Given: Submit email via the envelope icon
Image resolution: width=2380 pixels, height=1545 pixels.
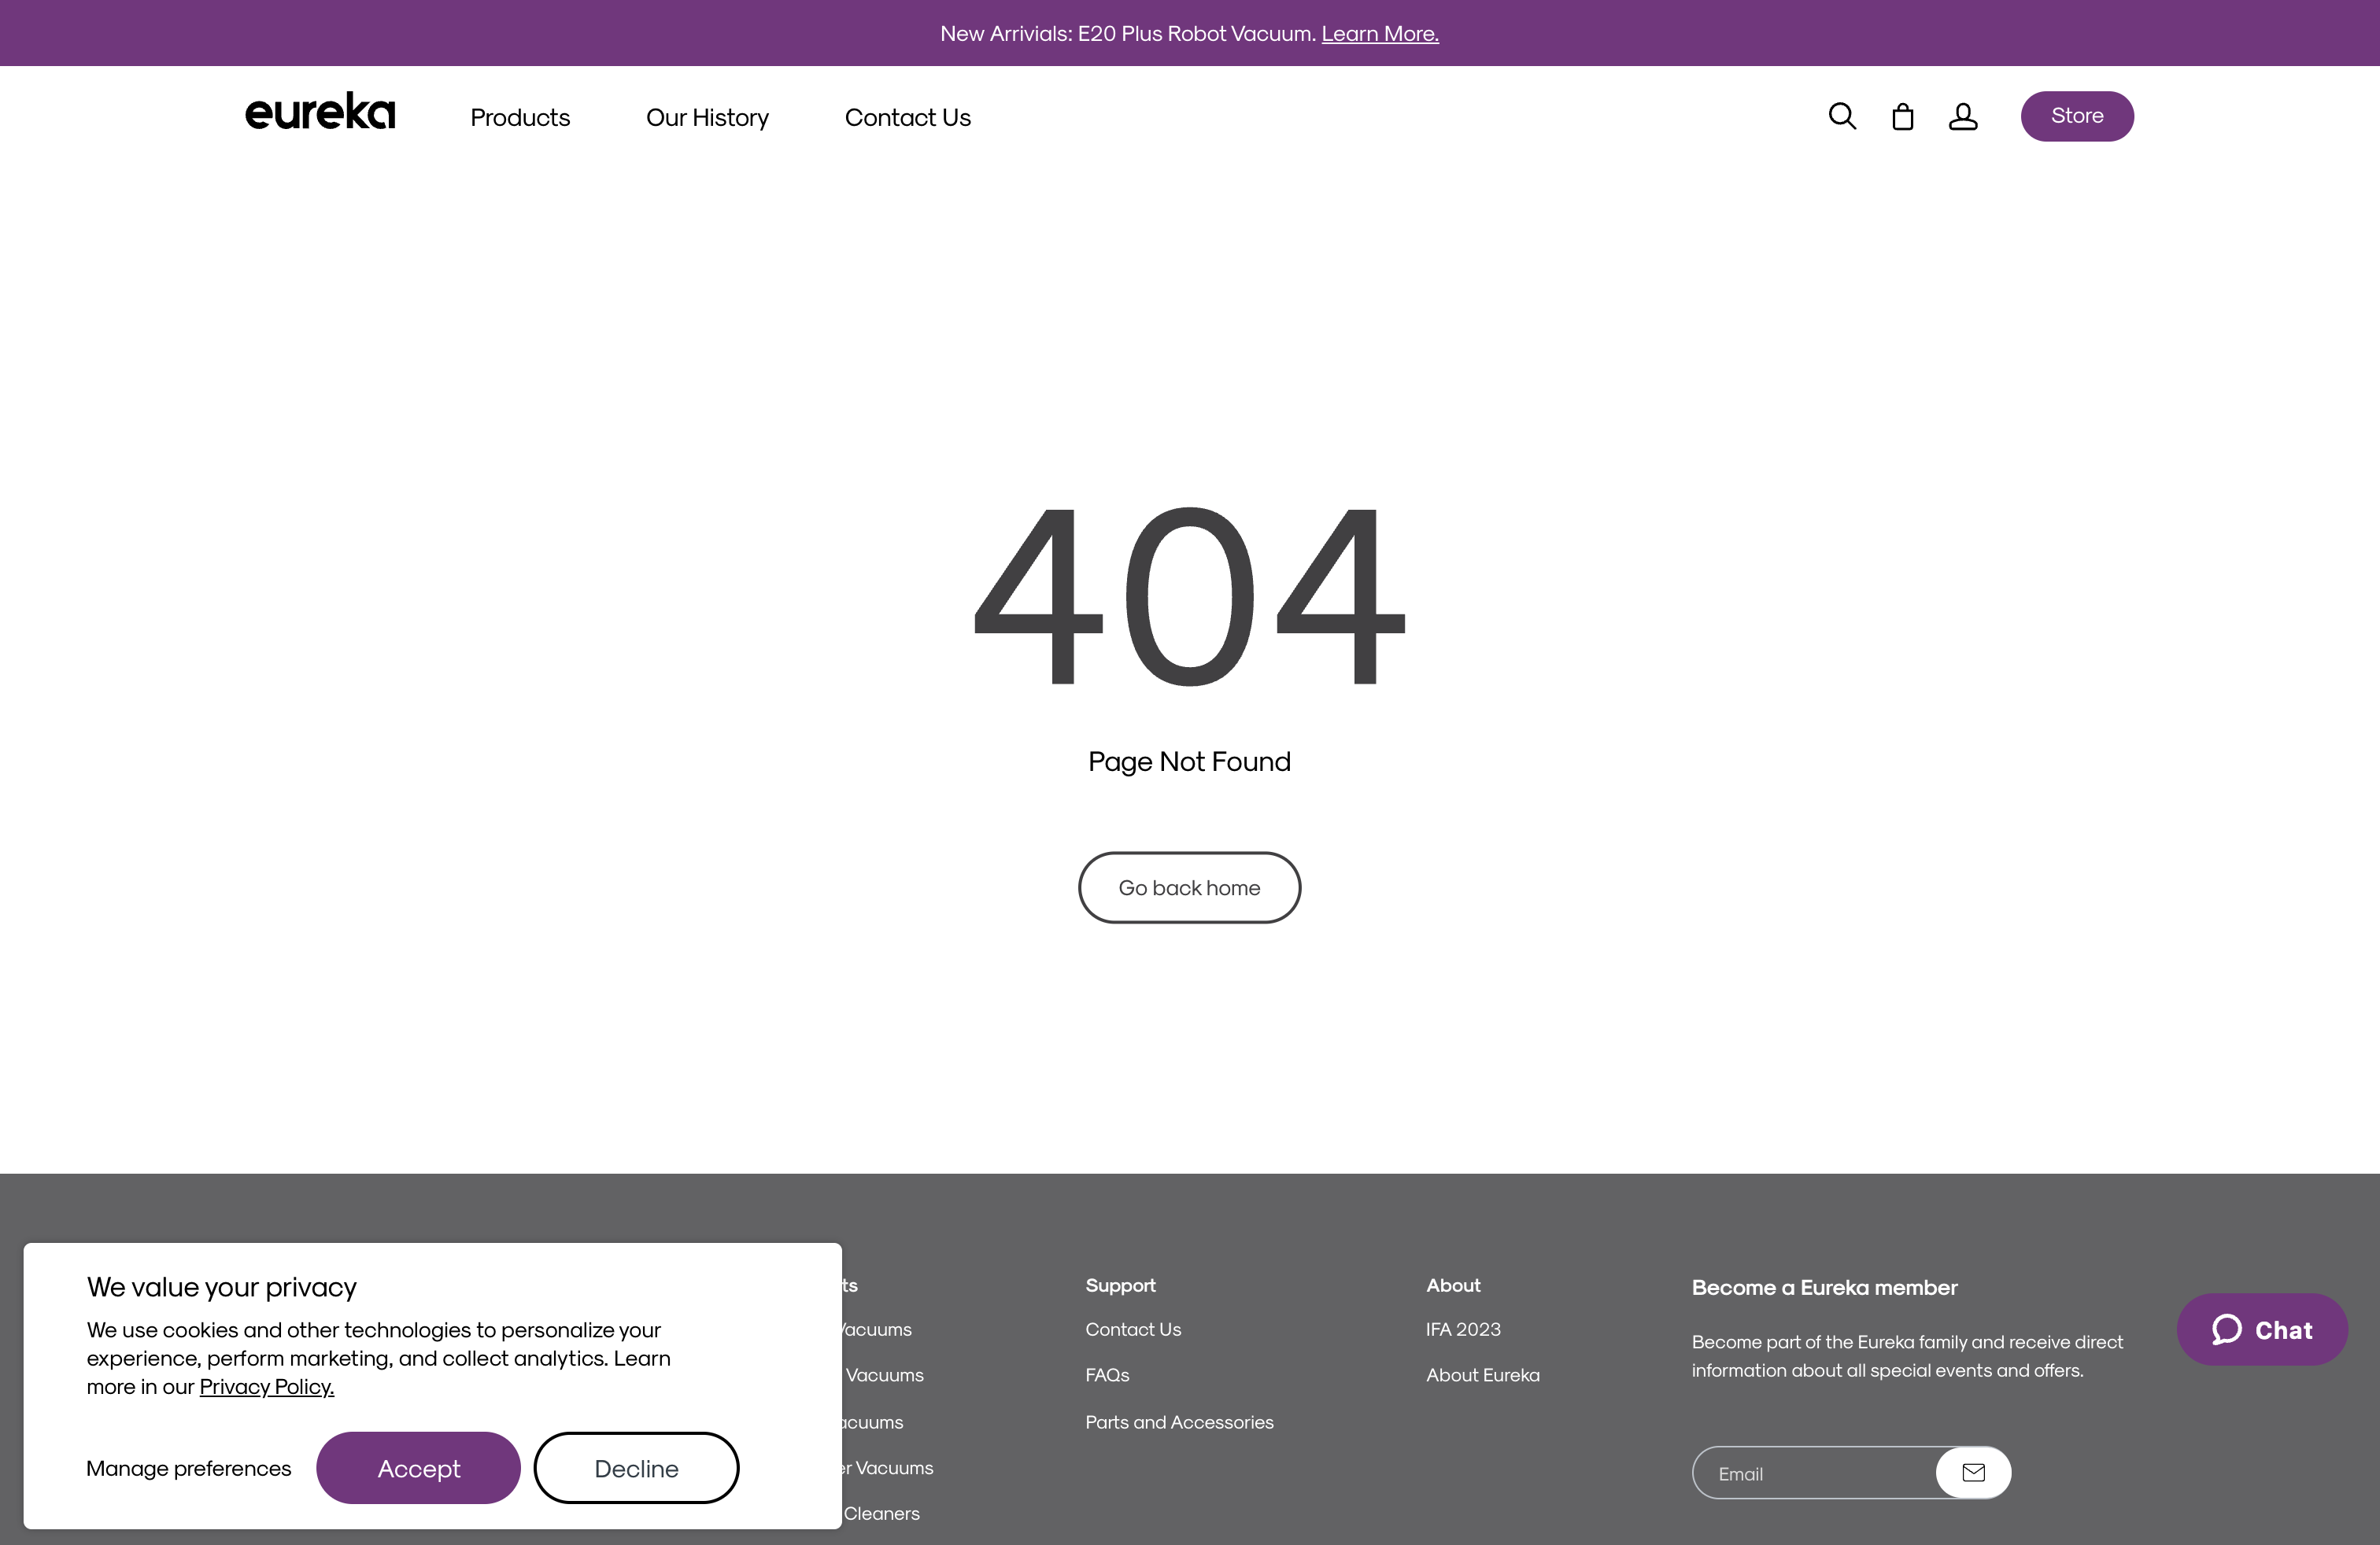Looking at the screenshot, I should 1973,1472.
